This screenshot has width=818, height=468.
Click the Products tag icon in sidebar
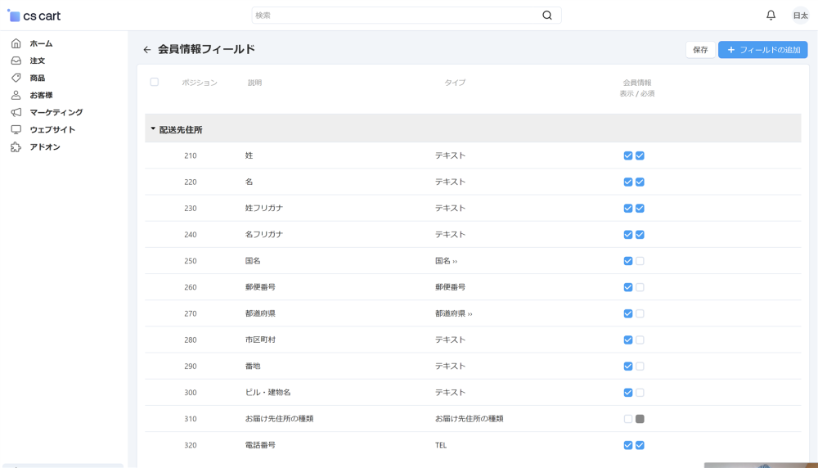(x=16, y=78)
